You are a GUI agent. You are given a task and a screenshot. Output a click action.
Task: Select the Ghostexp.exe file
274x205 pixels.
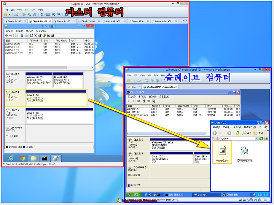coord(245,152)
